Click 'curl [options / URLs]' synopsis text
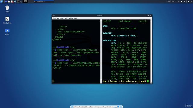 coord(124,36)
